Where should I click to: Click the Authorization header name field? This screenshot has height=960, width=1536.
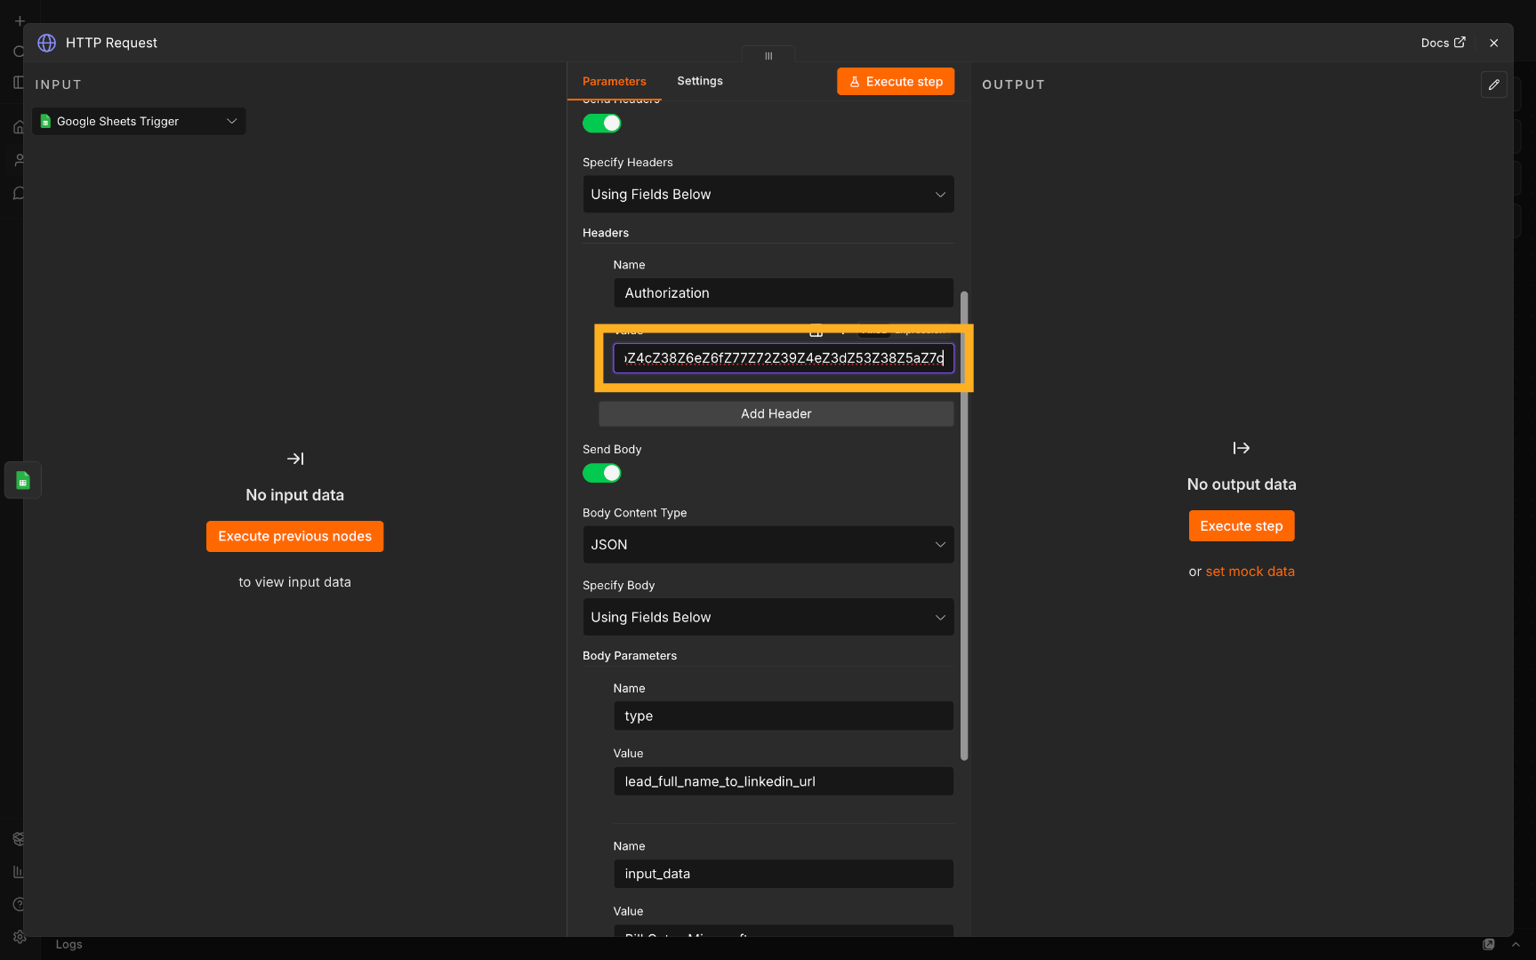784,292
